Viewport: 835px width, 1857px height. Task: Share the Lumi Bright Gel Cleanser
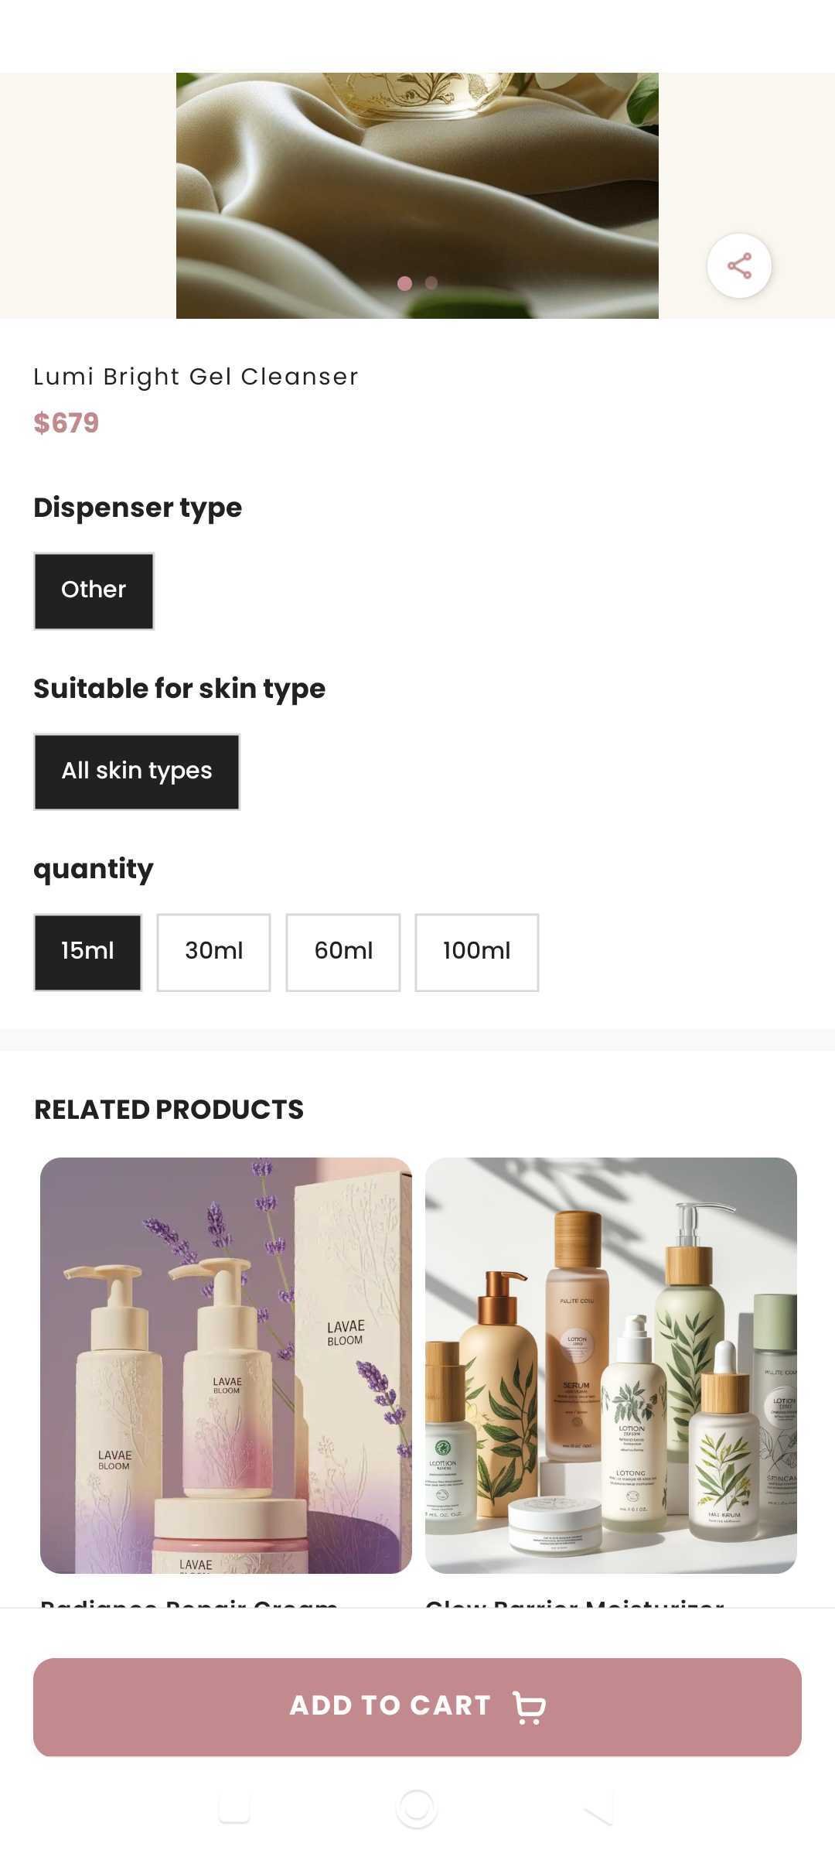(x=737, y=265)
